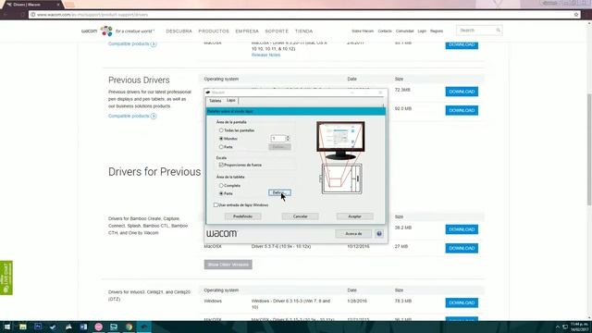Viewport: 592px width, 333px height.
Task: Open Compatible products under Previous Drivers
Action: click(x=132, y=116)
